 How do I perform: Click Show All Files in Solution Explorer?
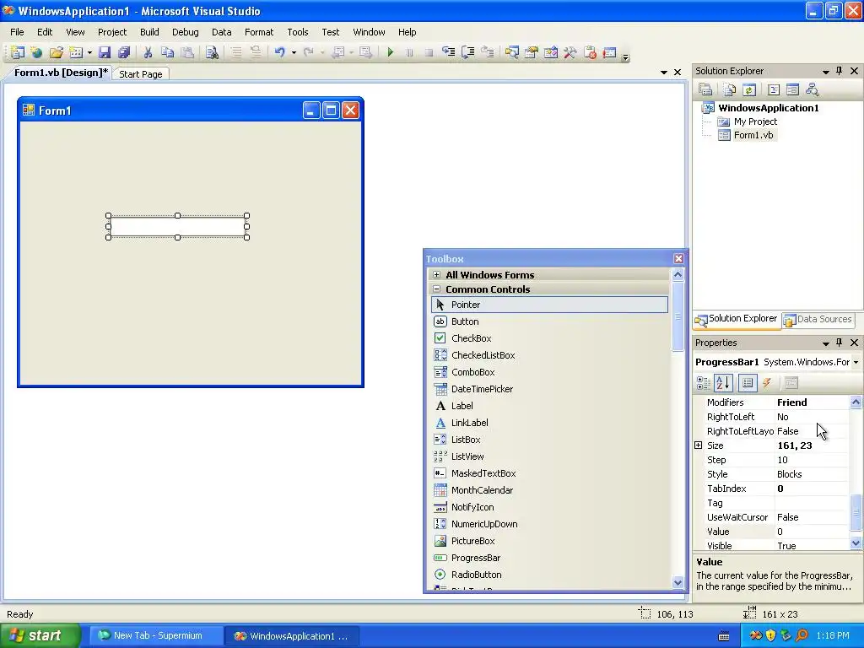pyautogui.click(x=729, y=89)
